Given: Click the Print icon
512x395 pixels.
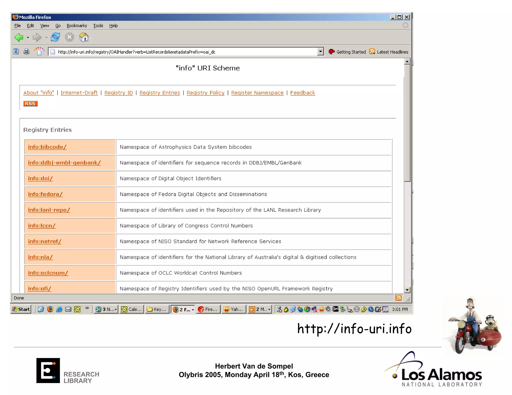Looking at the screenshot, I should click(x=26, y=52).
